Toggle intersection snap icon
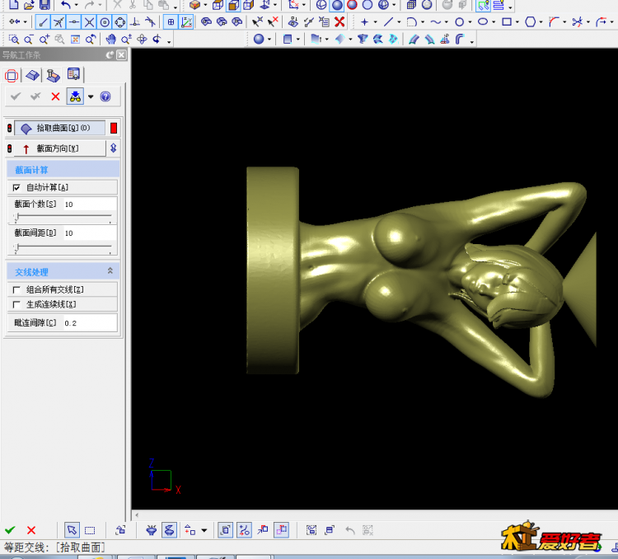This screenshot has width=618, height=559. point(90,21)
